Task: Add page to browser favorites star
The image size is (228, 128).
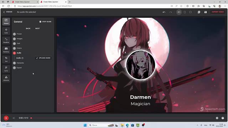Action: tap(181, 6)
